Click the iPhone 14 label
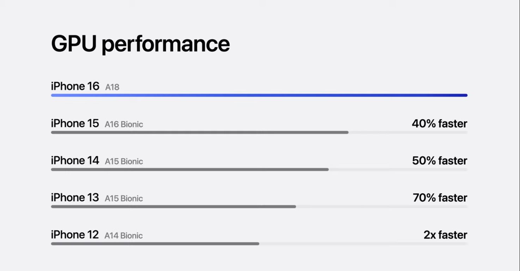Viewport: 520px width, 271px height. point(75,161)
